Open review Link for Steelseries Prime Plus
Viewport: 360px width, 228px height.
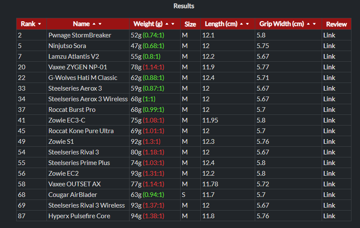pos(329,162)
